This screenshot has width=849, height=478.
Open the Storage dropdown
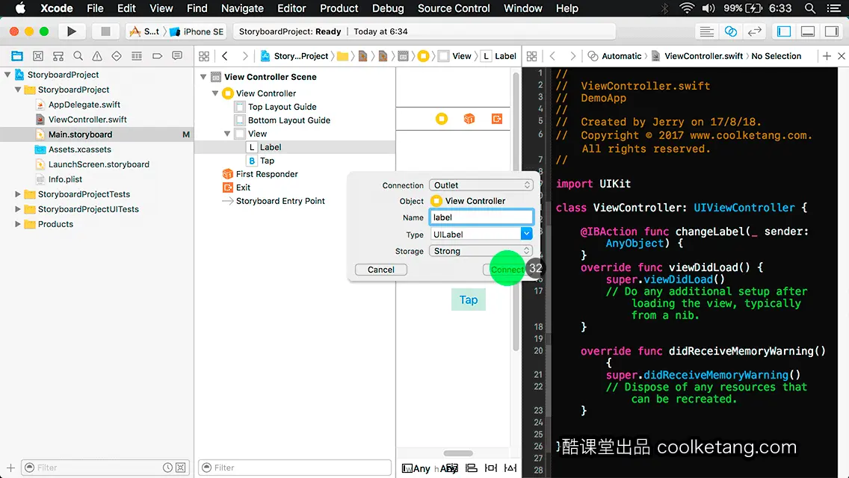pyautogui.click(x=481, y=251)
